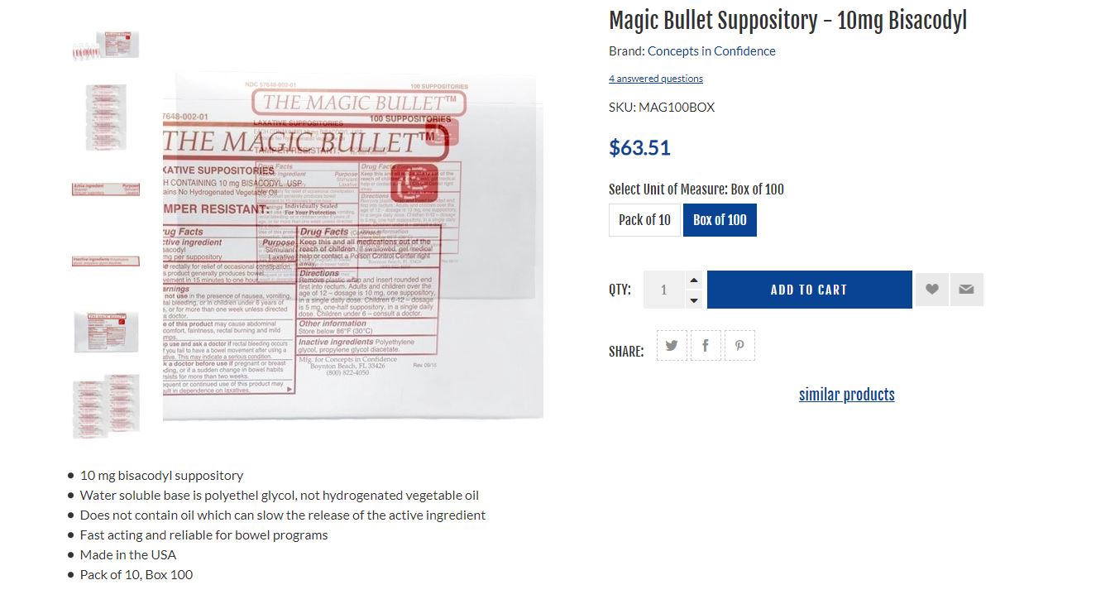Add product to wishlist heart icon
Image resolution: width=1115 pixels, height=604 pixels.
coord(931,290)
